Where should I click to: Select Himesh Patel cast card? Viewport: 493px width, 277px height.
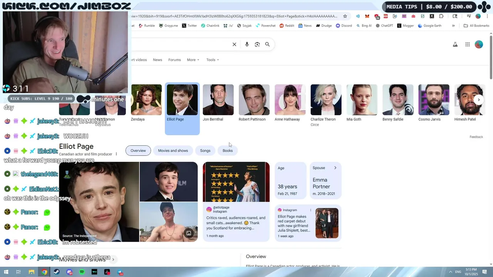click(x=470, y=103)
